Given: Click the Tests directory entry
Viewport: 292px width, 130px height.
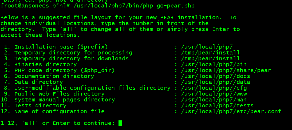Looking at the screenshot, I should click(x=40, y=106).
